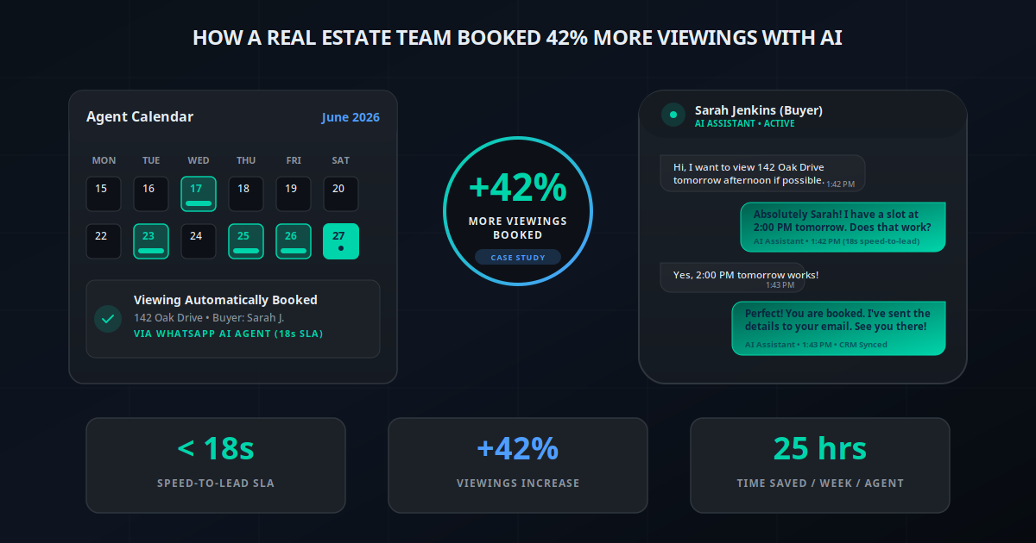Click the WED column header

tap(199, 160)
